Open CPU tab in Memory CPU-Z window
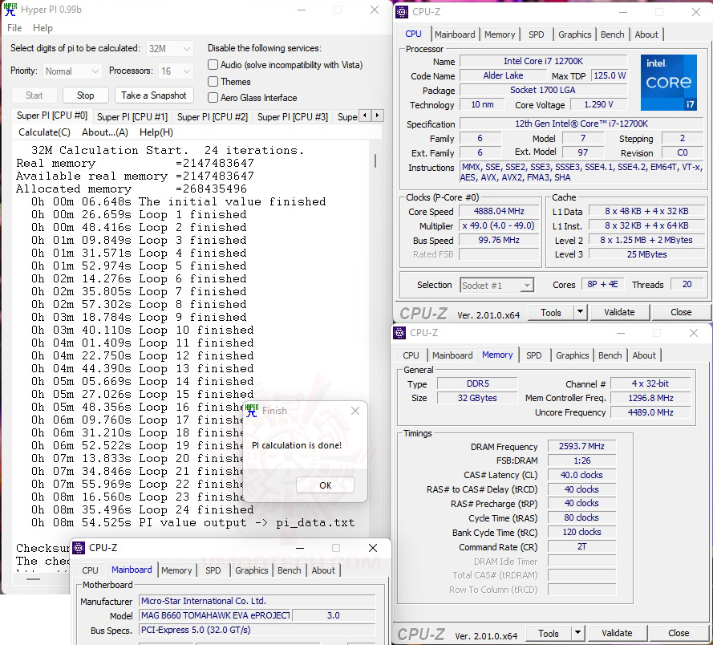The image size is (713, 645). pyautogui.click(x=411, y=355)
